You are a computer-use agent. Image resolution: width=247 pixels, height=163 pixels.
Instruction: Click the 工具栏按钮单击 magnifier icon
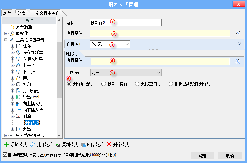tap(12, 40)
